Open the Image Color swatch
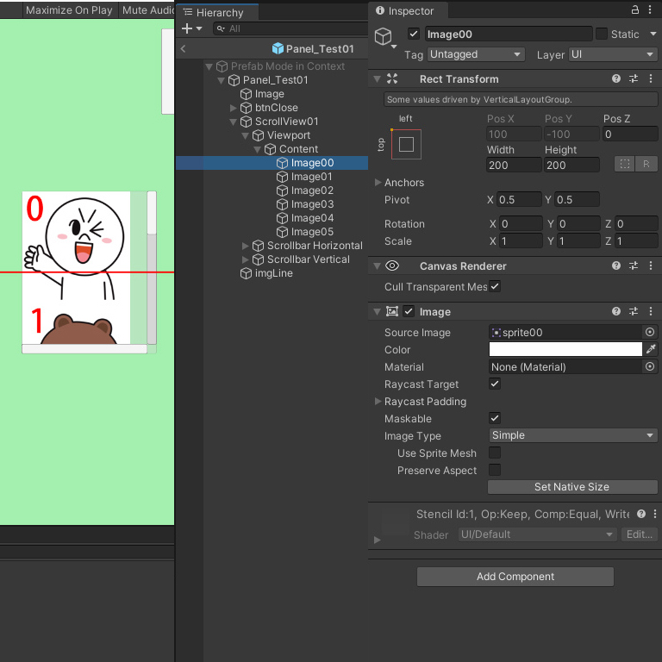Screen dimensions: 662x662 [x=565, y=349]
